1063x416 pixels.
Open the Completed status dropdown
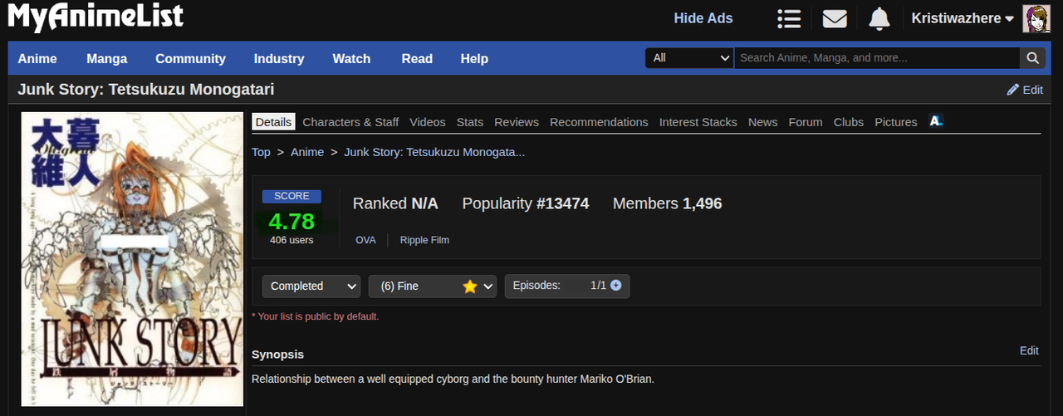click(311, 286)
